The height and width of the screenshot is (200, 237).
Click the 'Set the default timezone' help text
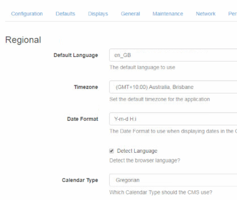click(x=159, y=99)
